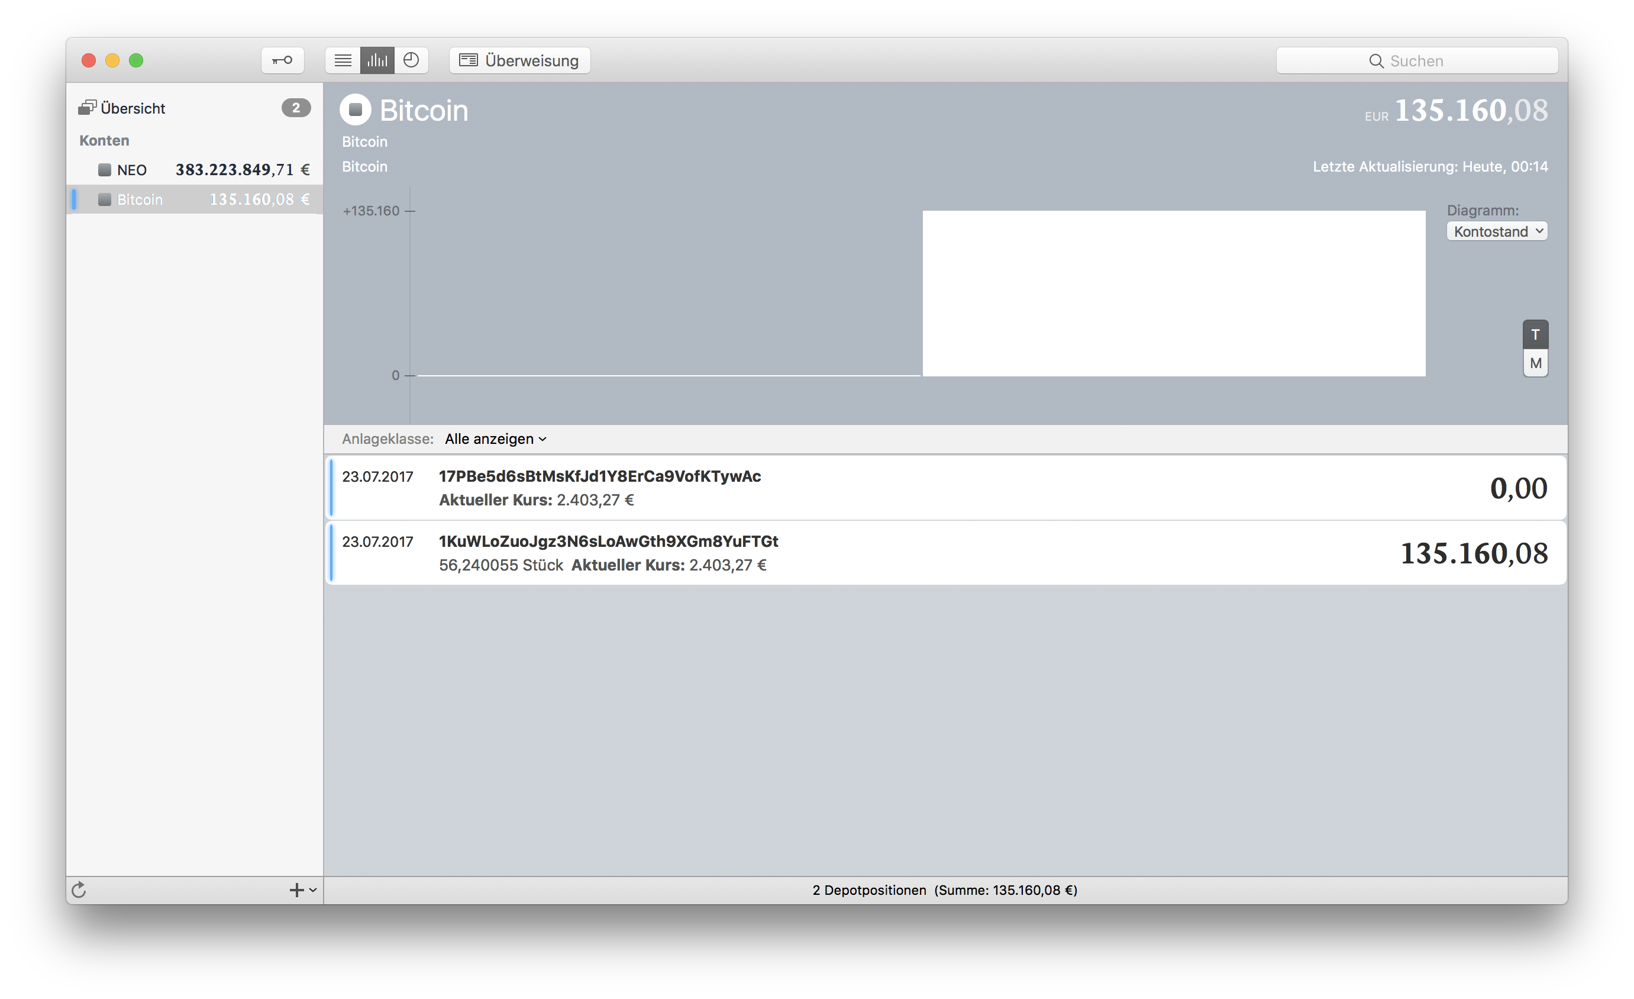
Task: Open the Kontostand diagram dropdown
Action: pyautogui.click(x=1497, y=231)
